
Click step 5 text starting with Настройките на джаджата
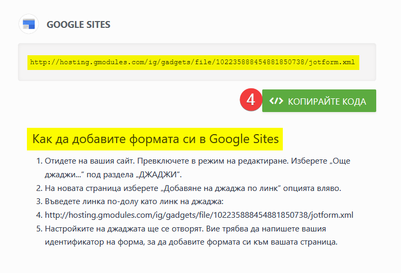click(192, 235)
